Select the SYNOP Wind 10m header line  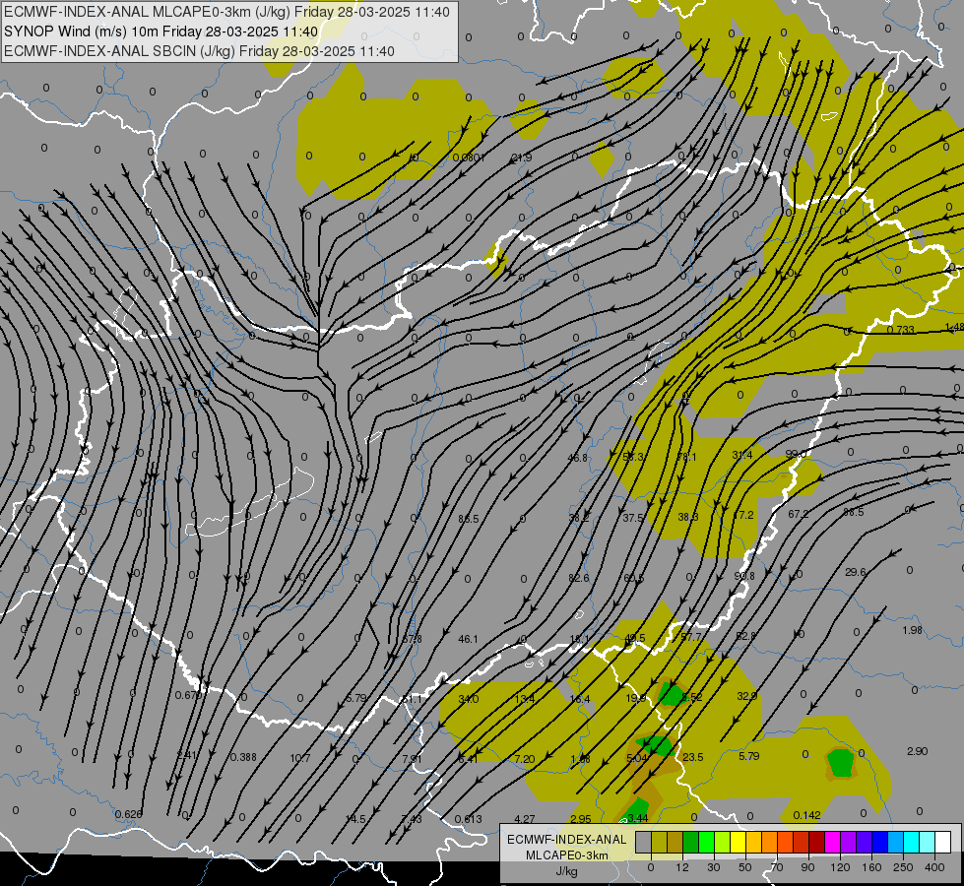tap(161, 32)
